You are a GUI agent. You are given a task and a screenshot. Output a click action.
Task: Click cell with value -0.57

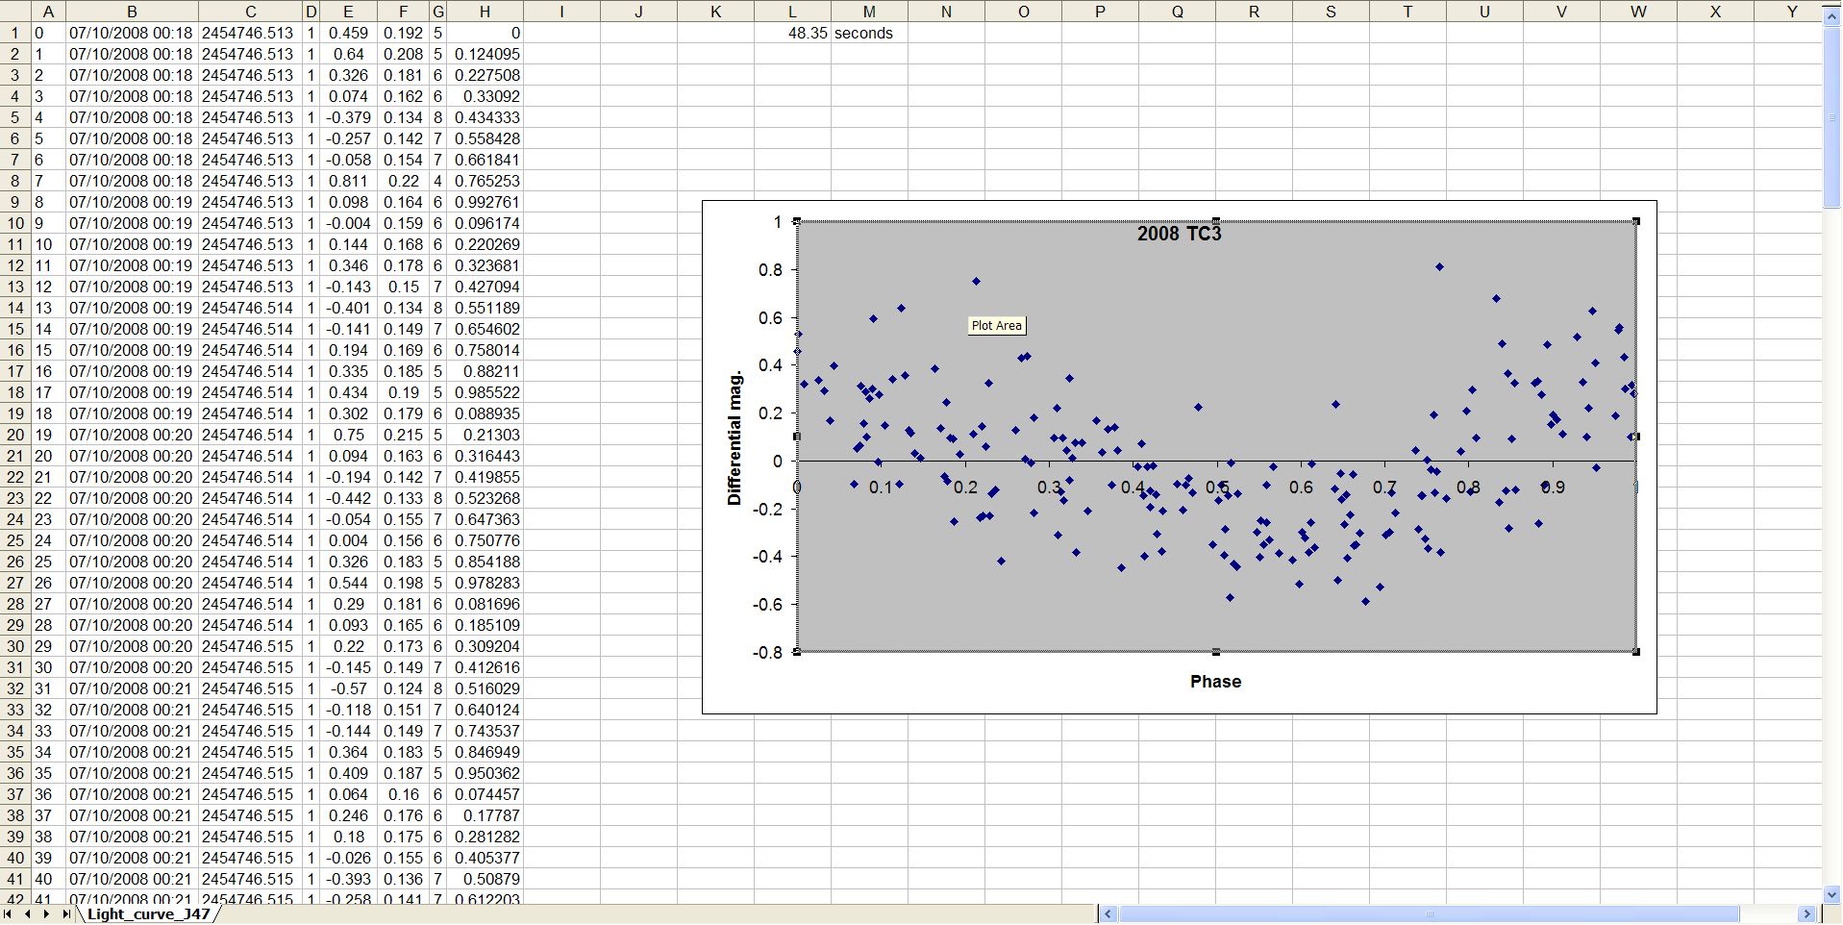(347, 688)
